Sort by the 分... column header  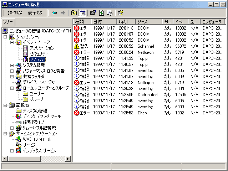tap(168, 22)
